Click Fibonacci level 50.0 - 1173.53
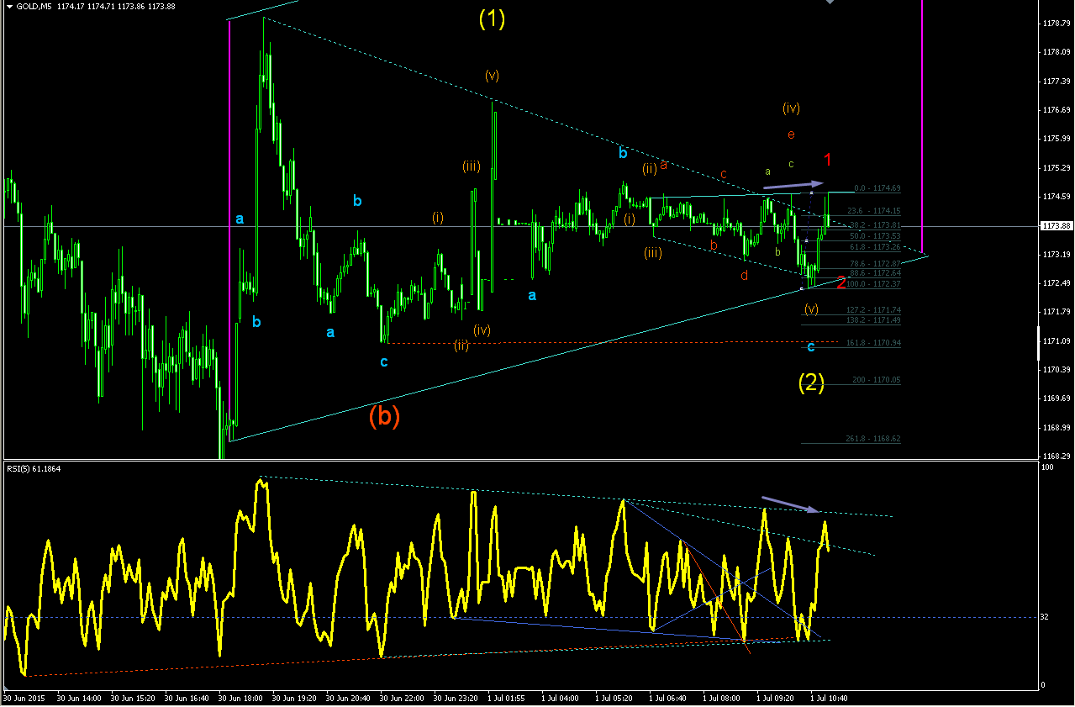The image size is (1075, 707). click(874, 236)
